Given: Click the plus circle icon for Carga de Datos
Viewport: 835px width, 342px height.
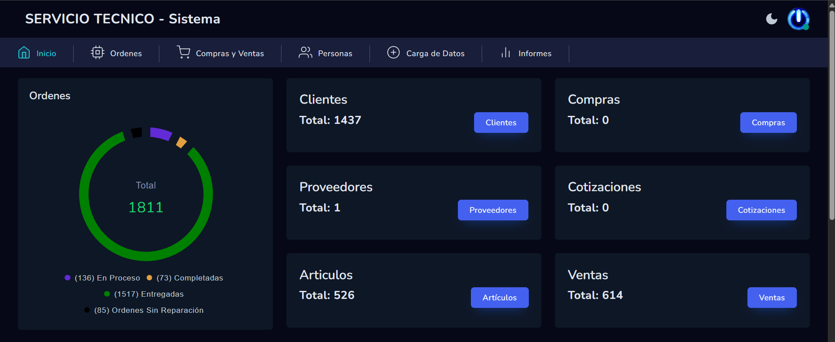Looking at the screenshot, I should 393,53.
